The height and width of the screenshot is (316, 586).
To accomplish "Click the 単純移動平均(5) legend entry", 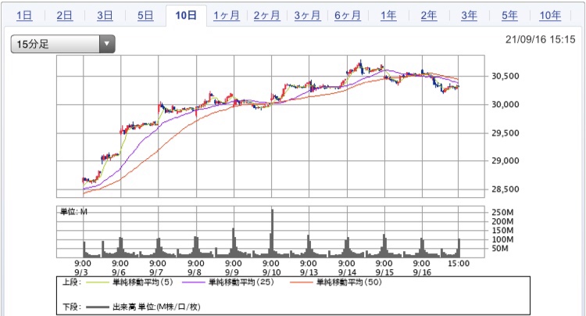I will tap(143, 282).
